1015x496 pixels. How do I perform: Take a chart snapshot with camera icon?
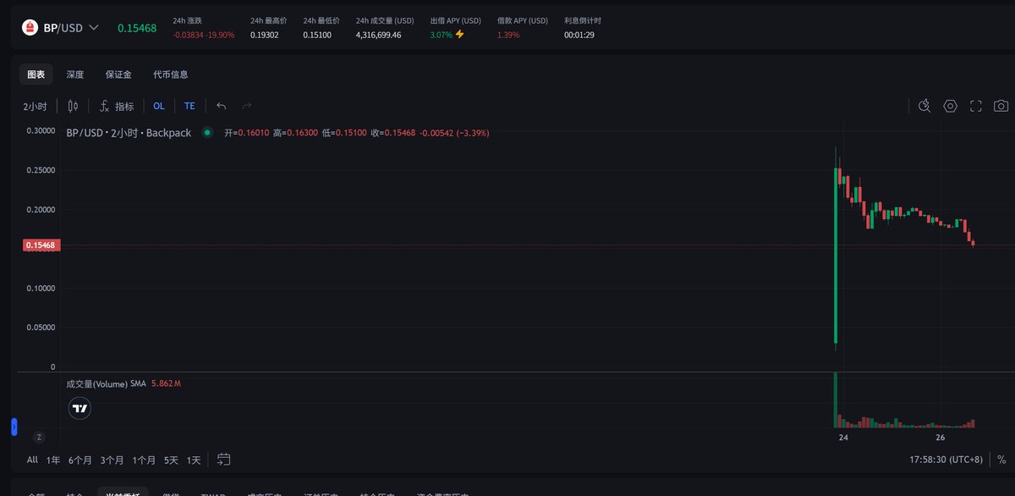coord(1001,106)
